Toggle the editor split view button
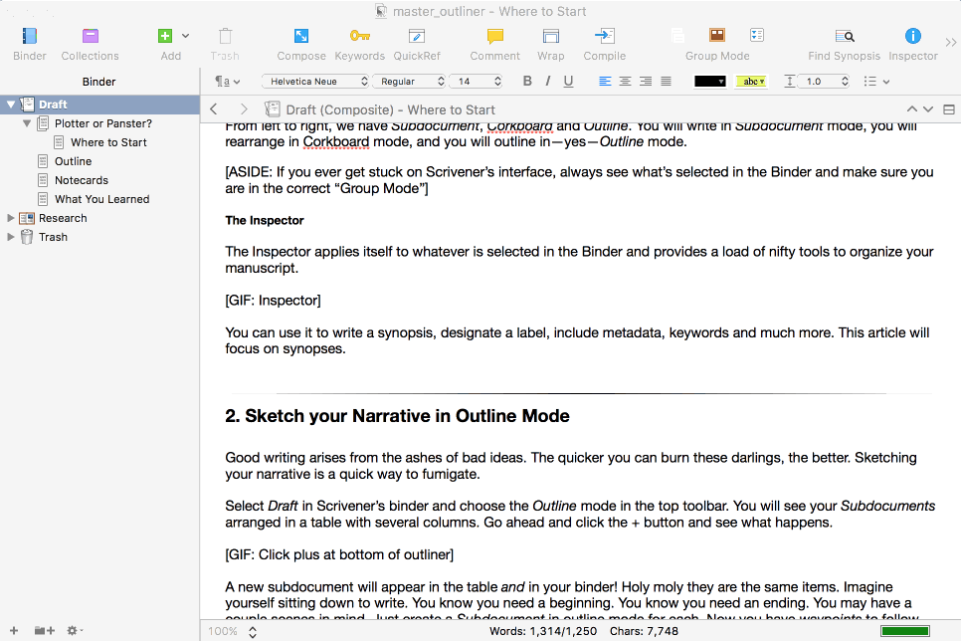The height and width of the screenshot is (641, 961). click(x=949, y=109)
